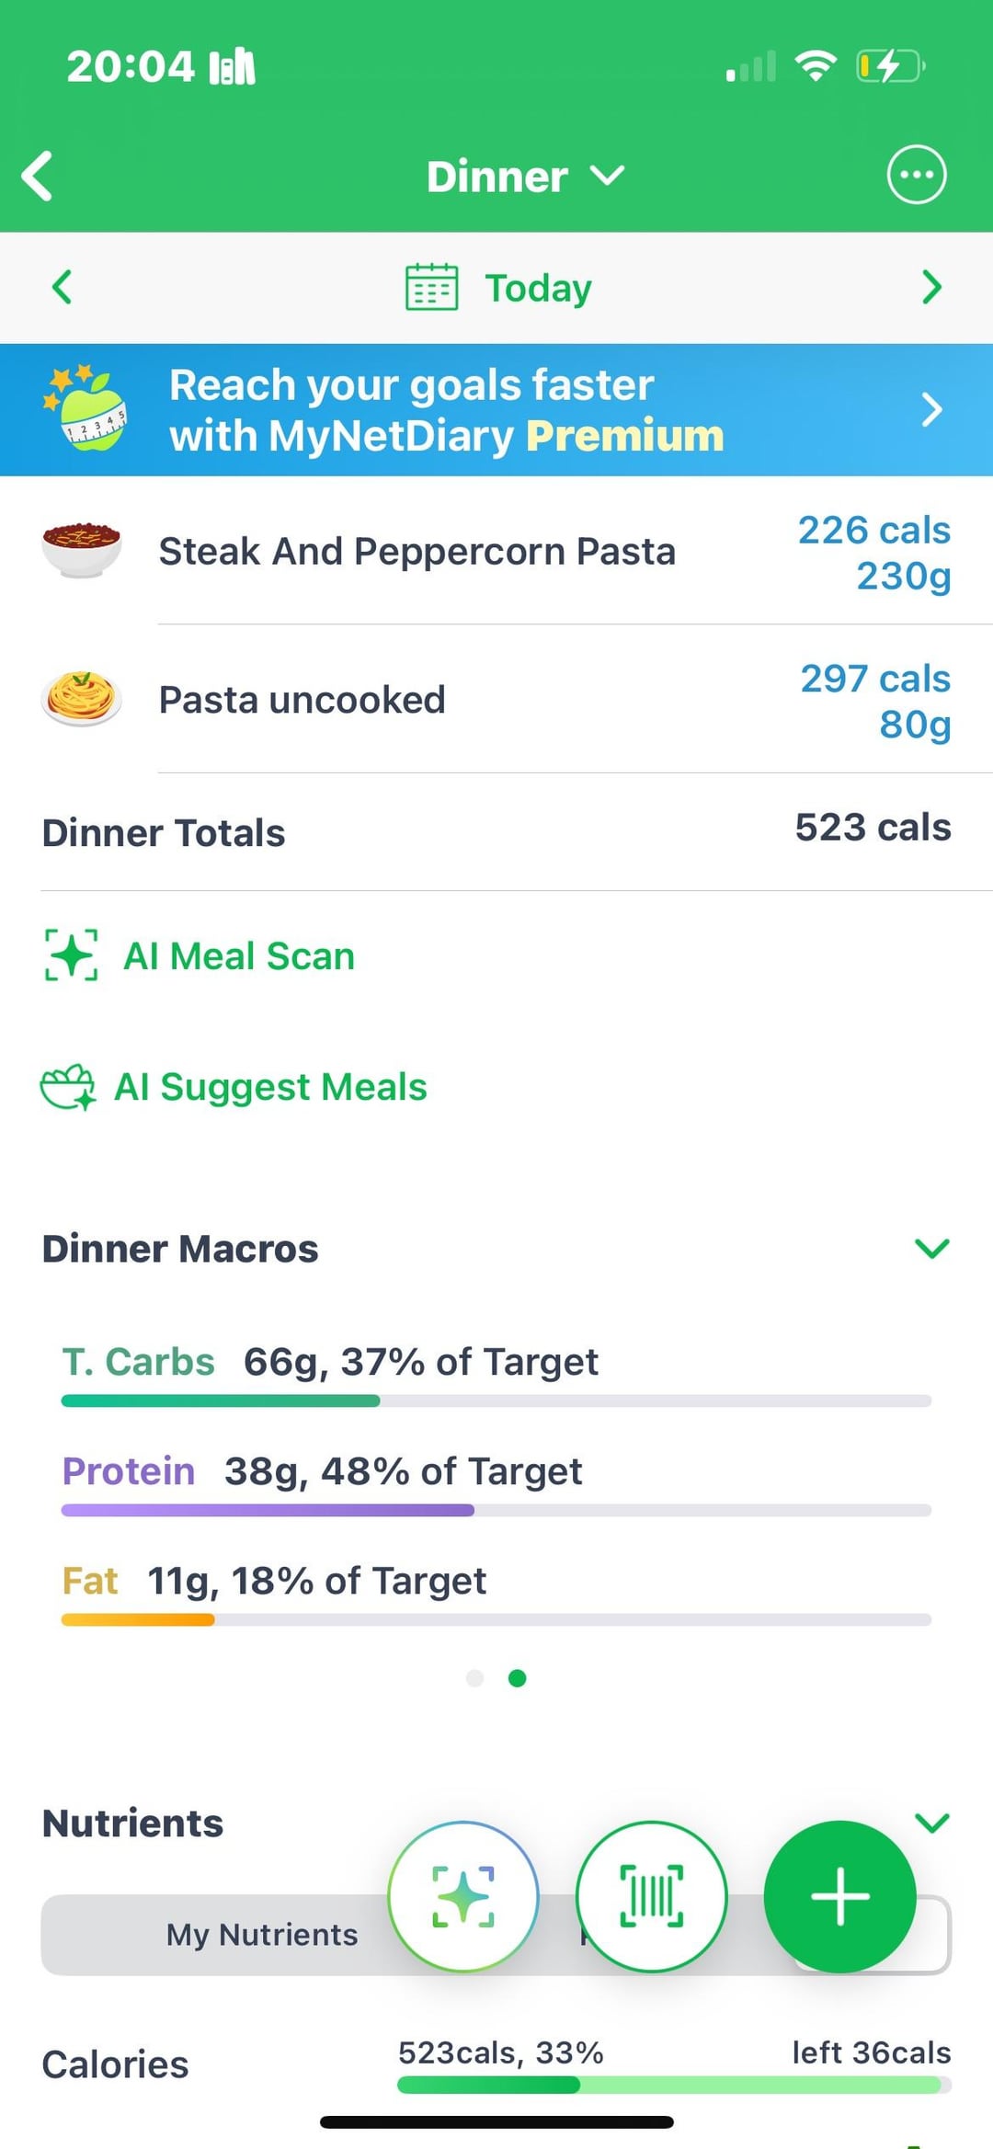Go to the next day
The width and height of the screenshot is (993, 2149).
931,287
